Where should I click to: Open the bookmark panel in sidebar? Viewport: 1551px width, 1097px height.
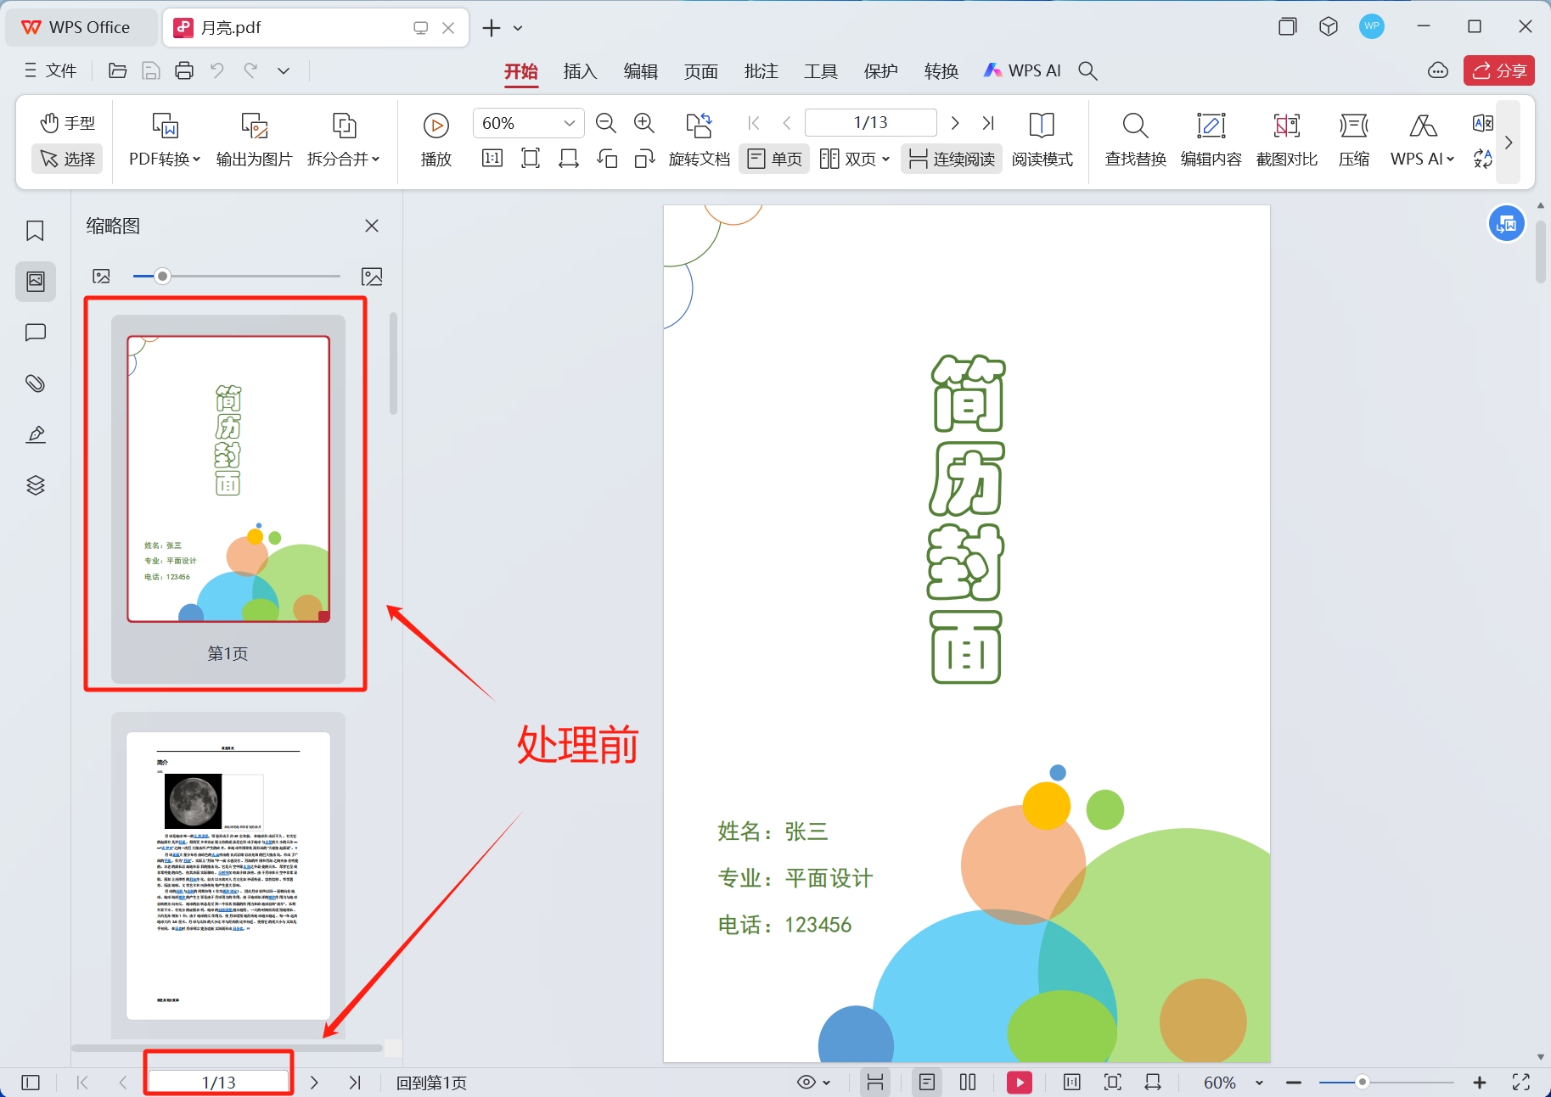tap(35, 230)
